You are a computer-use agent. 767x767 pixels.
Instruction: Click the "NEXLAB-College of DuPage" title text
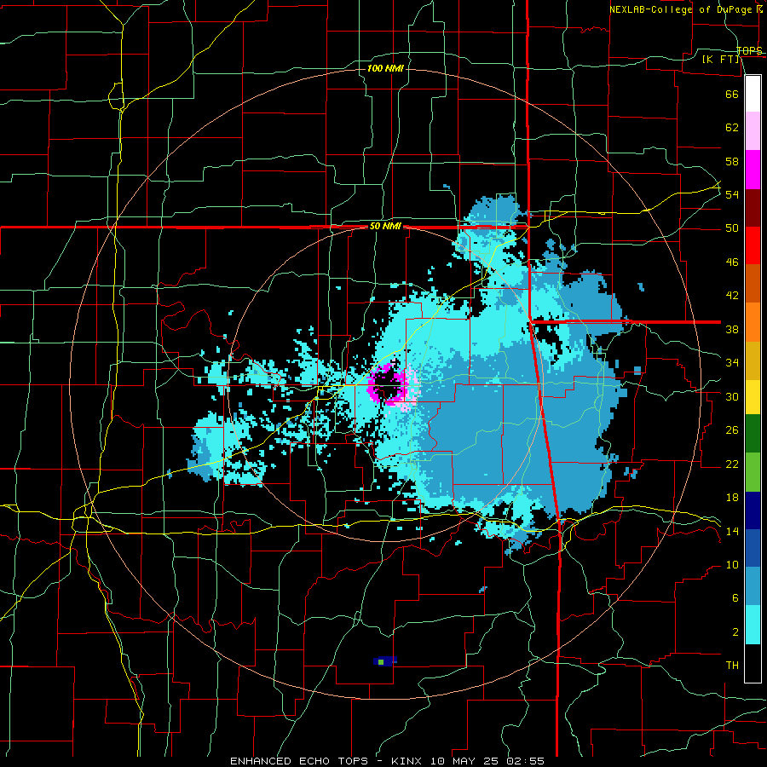click(x=682, y=9)
